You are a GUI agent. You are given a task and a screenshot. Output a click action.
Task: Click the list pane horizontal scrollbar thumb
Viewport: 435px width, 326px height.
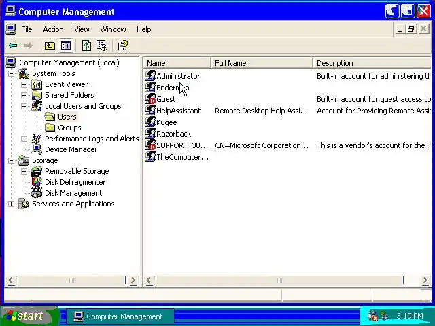(279, 280)
